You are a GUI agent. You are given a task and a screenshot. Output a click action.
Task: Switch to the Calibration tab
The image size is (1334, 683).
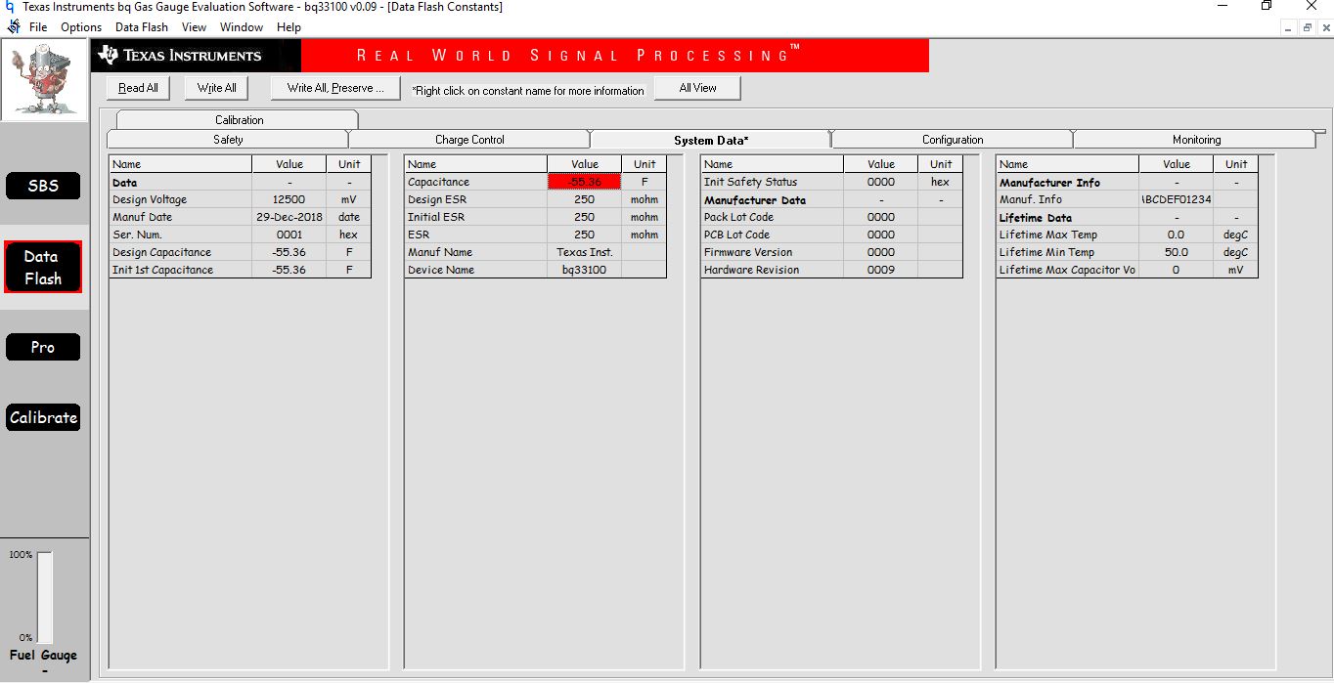[x=239, y=120]
